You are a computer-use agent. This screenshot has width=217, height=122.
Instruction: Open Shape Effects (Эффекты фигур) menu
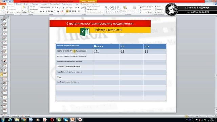(x=146, y=12)
